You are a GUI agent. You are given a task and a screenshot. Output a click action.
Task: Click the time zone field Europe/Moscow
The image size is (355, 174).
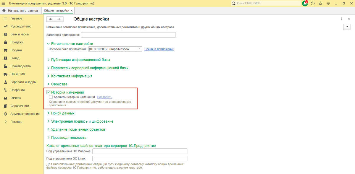coord(113,49)
